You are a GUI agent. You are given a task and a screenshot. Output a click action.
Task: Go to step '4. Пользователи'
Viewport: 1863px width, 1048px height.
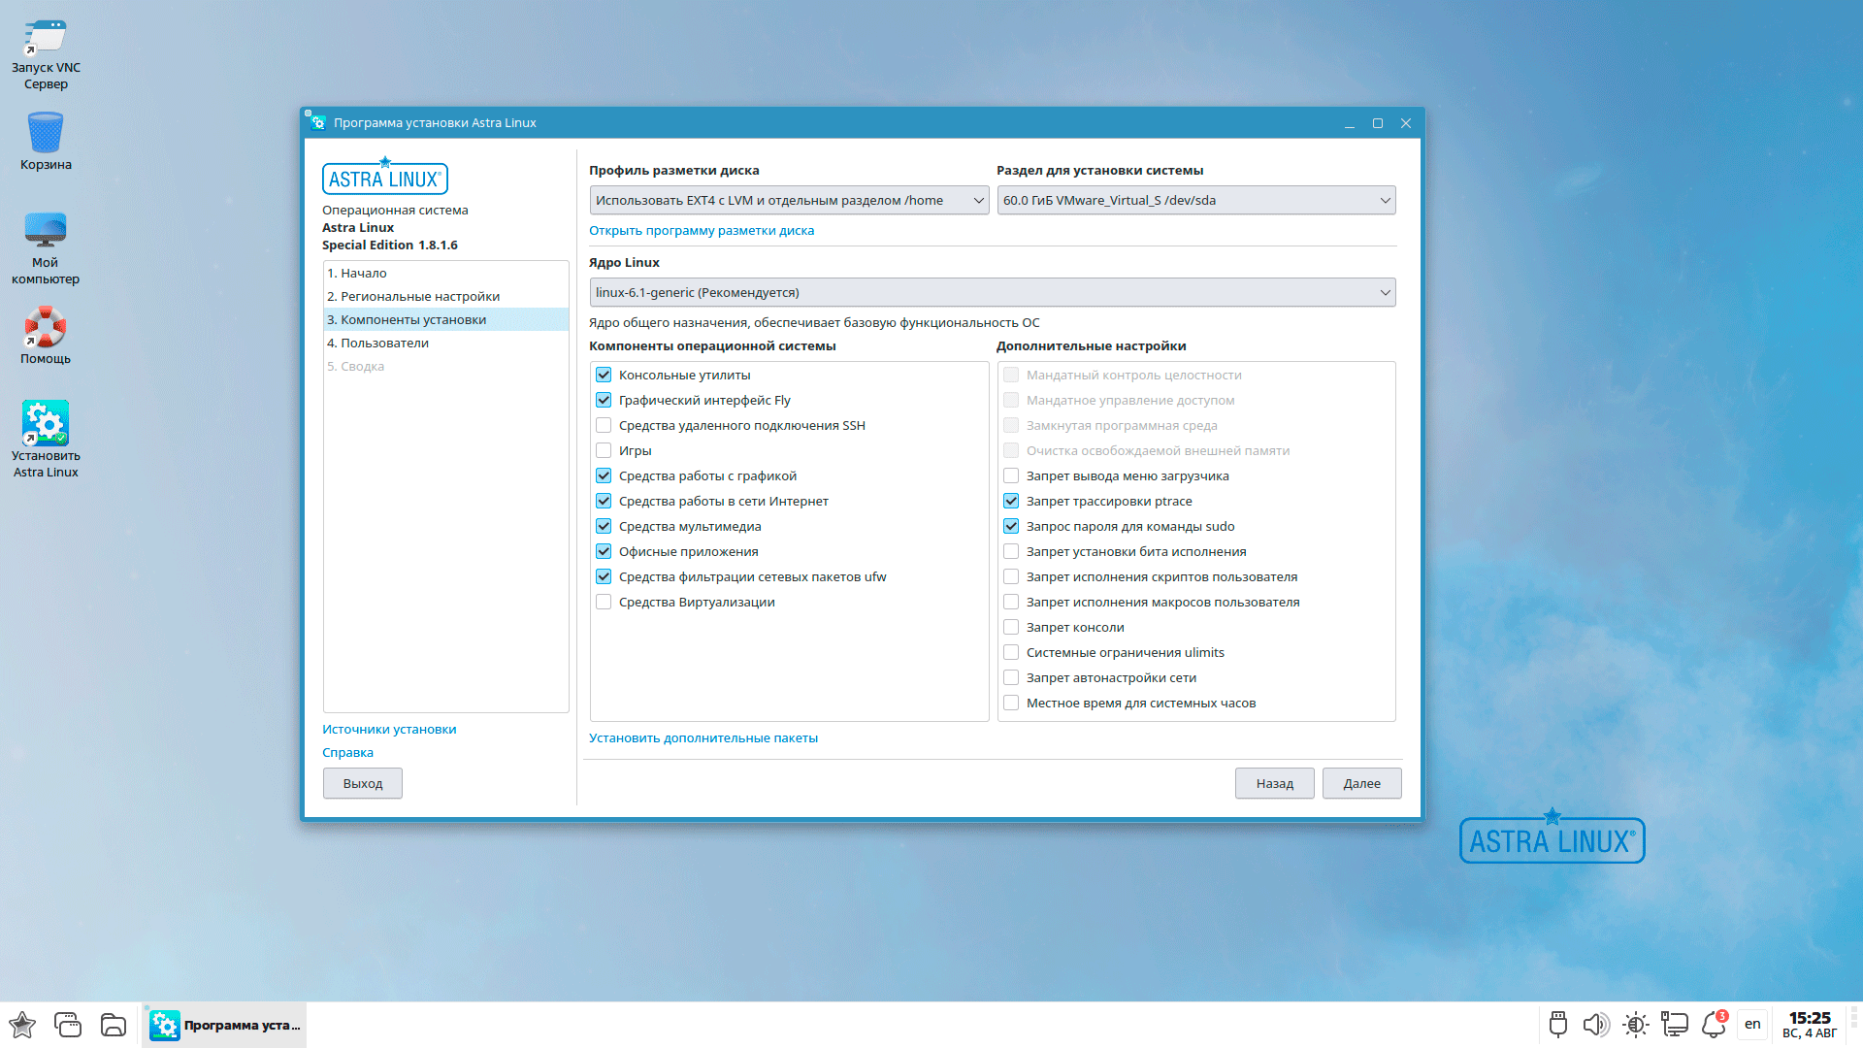click(377, 343)
